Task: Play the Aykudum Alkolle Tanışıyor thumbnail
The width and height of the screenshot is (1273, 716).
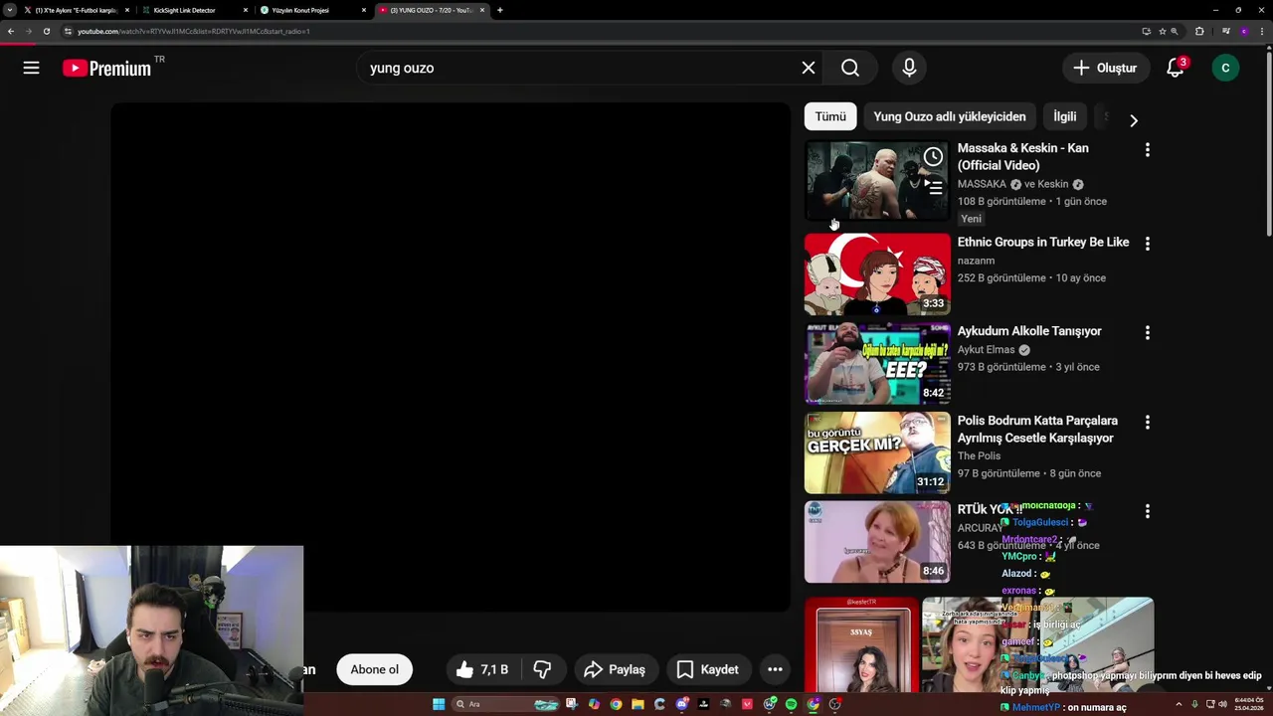Action: point(877,363)
